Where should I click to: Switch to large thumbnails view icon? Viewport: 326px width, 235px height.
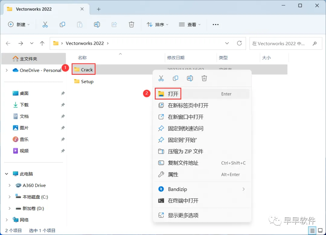[x=320, y=230]
